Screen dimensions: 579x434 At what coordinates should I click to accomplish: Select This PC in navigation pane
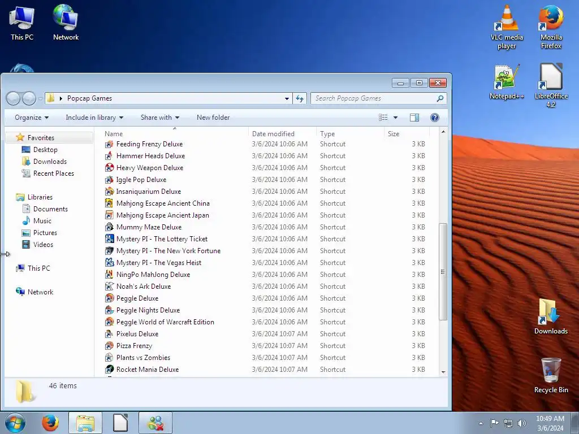click(38, 268)
